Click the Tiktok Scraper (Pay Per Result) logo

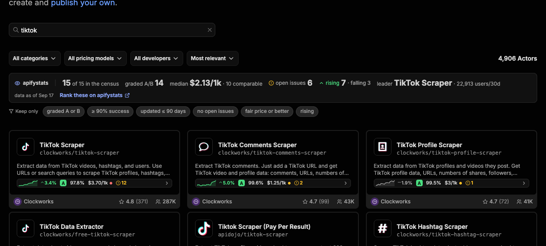[x=204, y=228]
